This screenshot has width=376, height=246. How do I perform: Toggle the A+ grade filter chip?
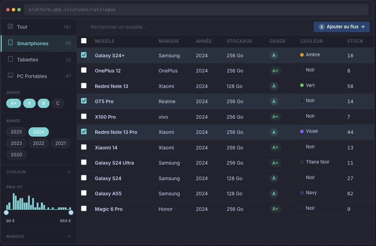(14, 103)
